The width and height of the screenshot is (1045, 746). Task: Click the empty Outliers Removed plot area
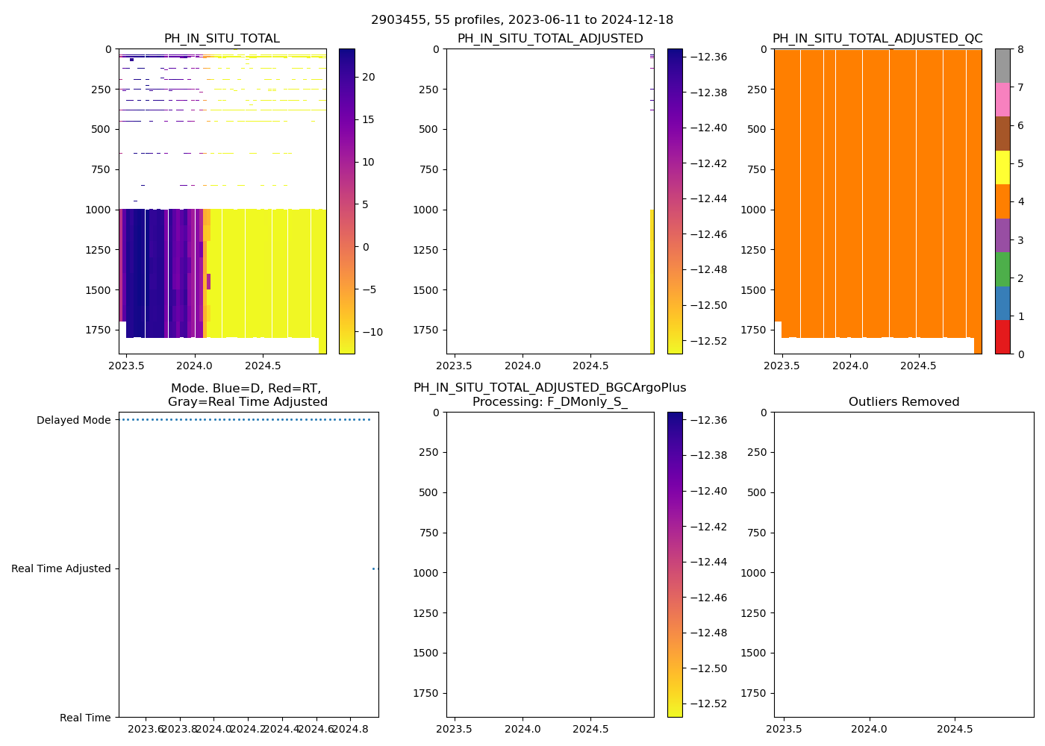903,565
